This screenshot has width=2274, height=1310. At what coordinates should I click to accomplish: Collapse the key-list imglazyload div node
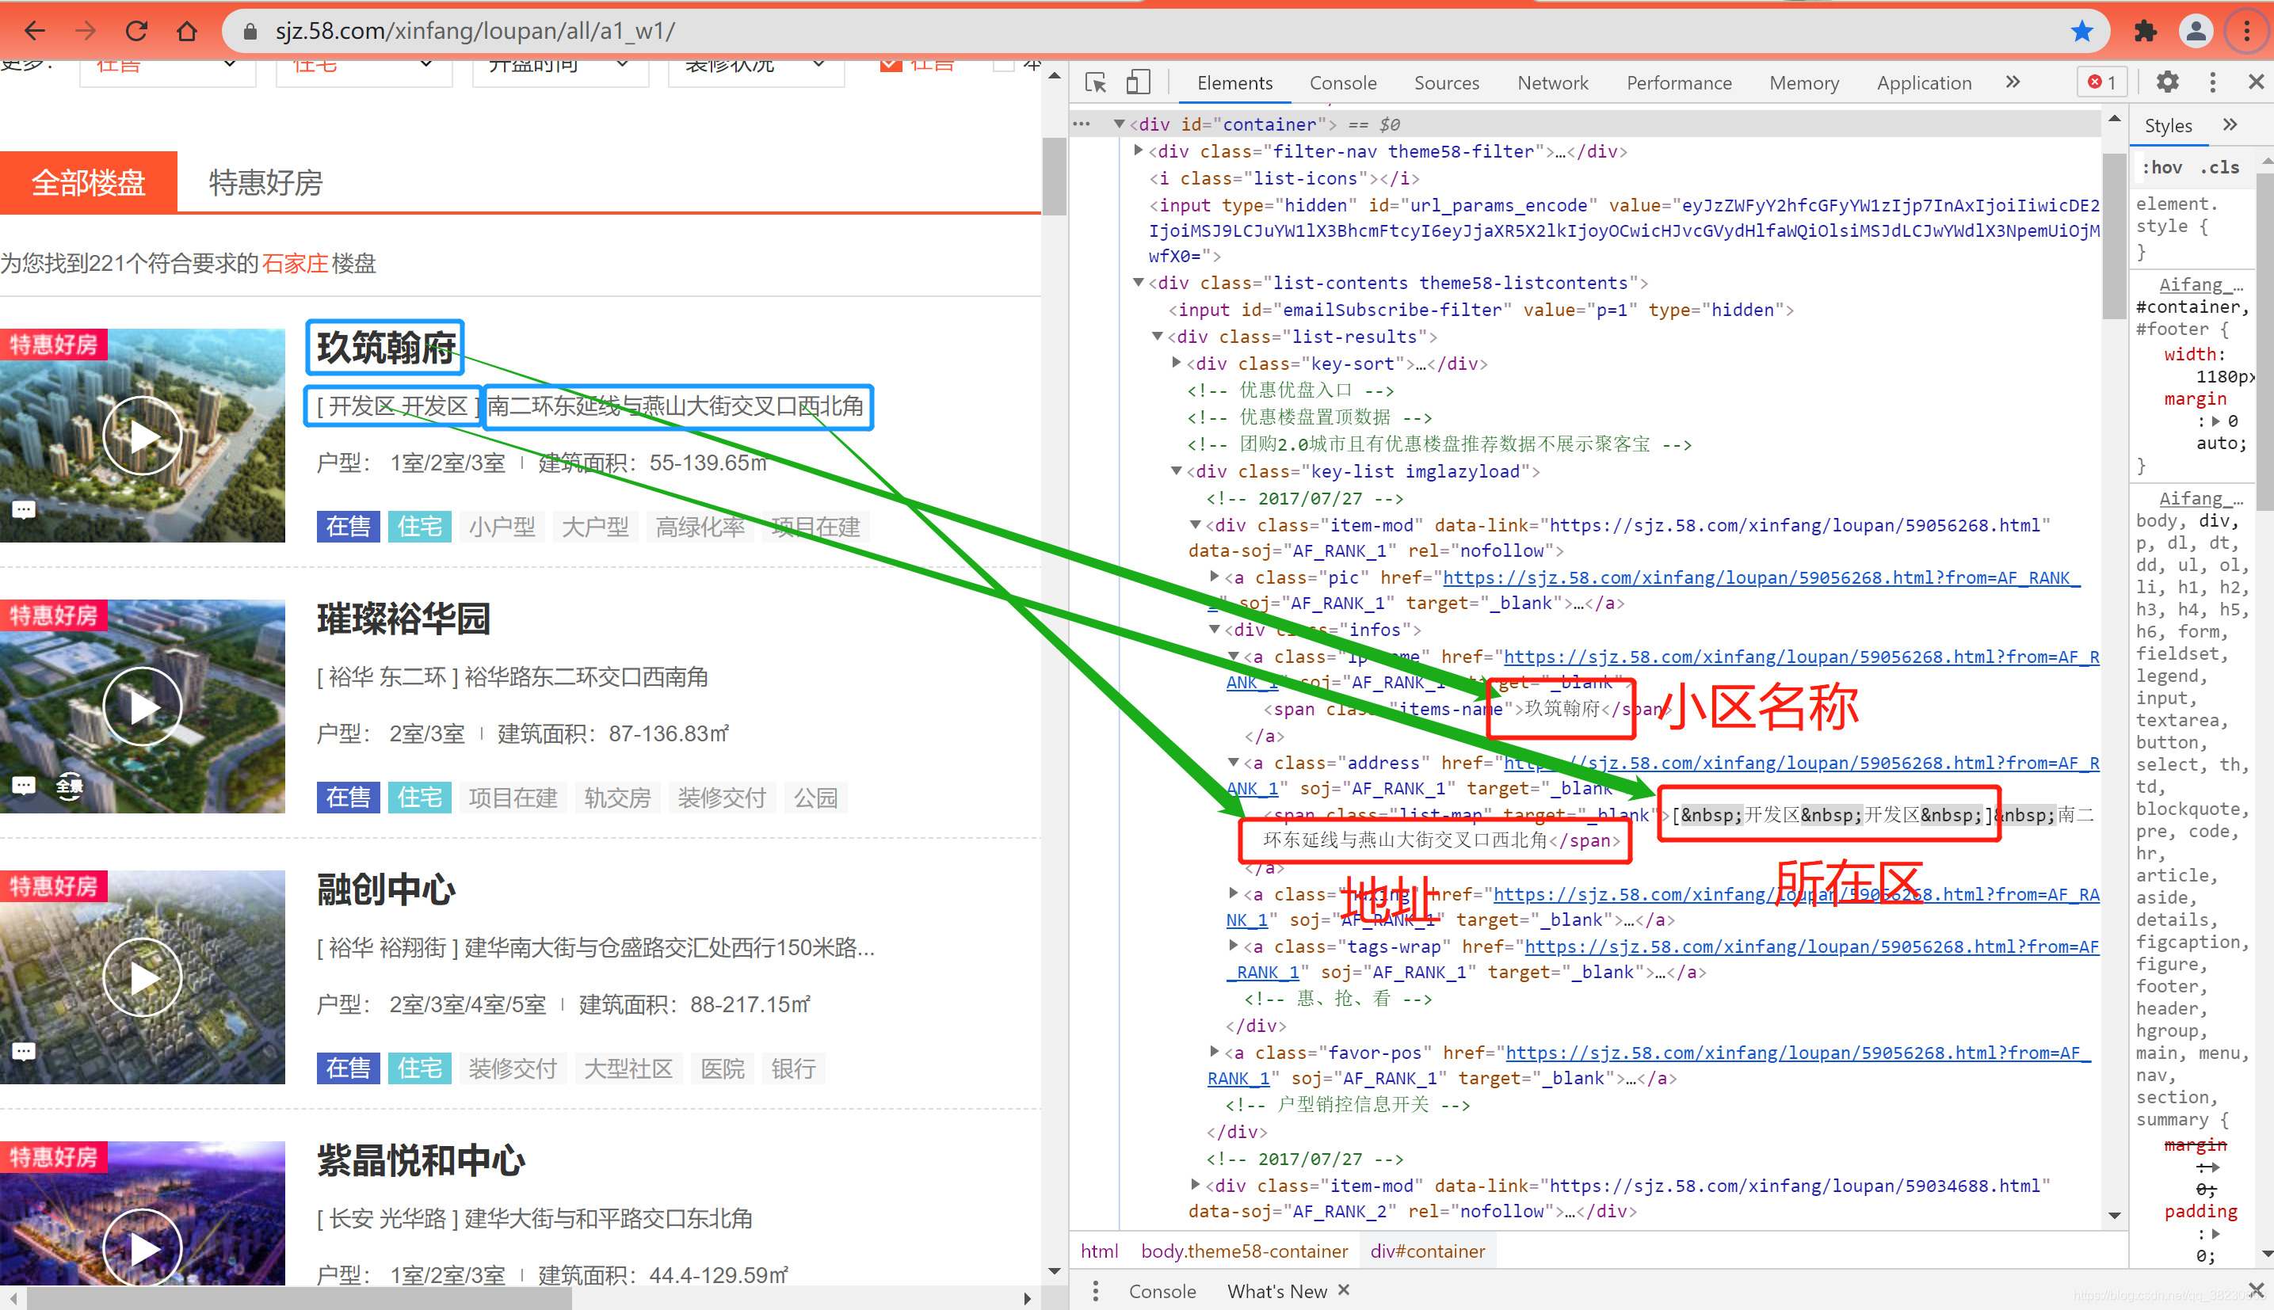(x=1176, y=471)
